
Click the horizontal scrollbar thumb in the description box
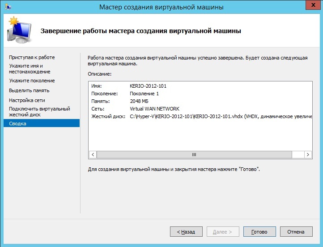(x=194, y=154)
